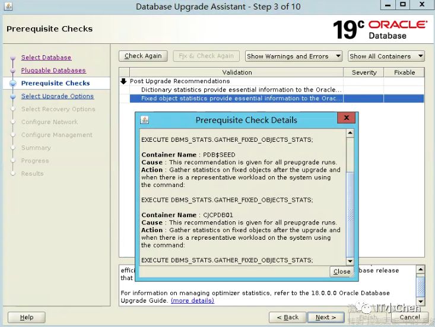Click the dialog scrollbar up arrow

(350, 133)
